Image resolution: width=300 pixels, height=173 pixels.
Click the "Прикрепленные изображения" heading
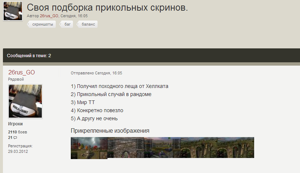click(110, 131)
